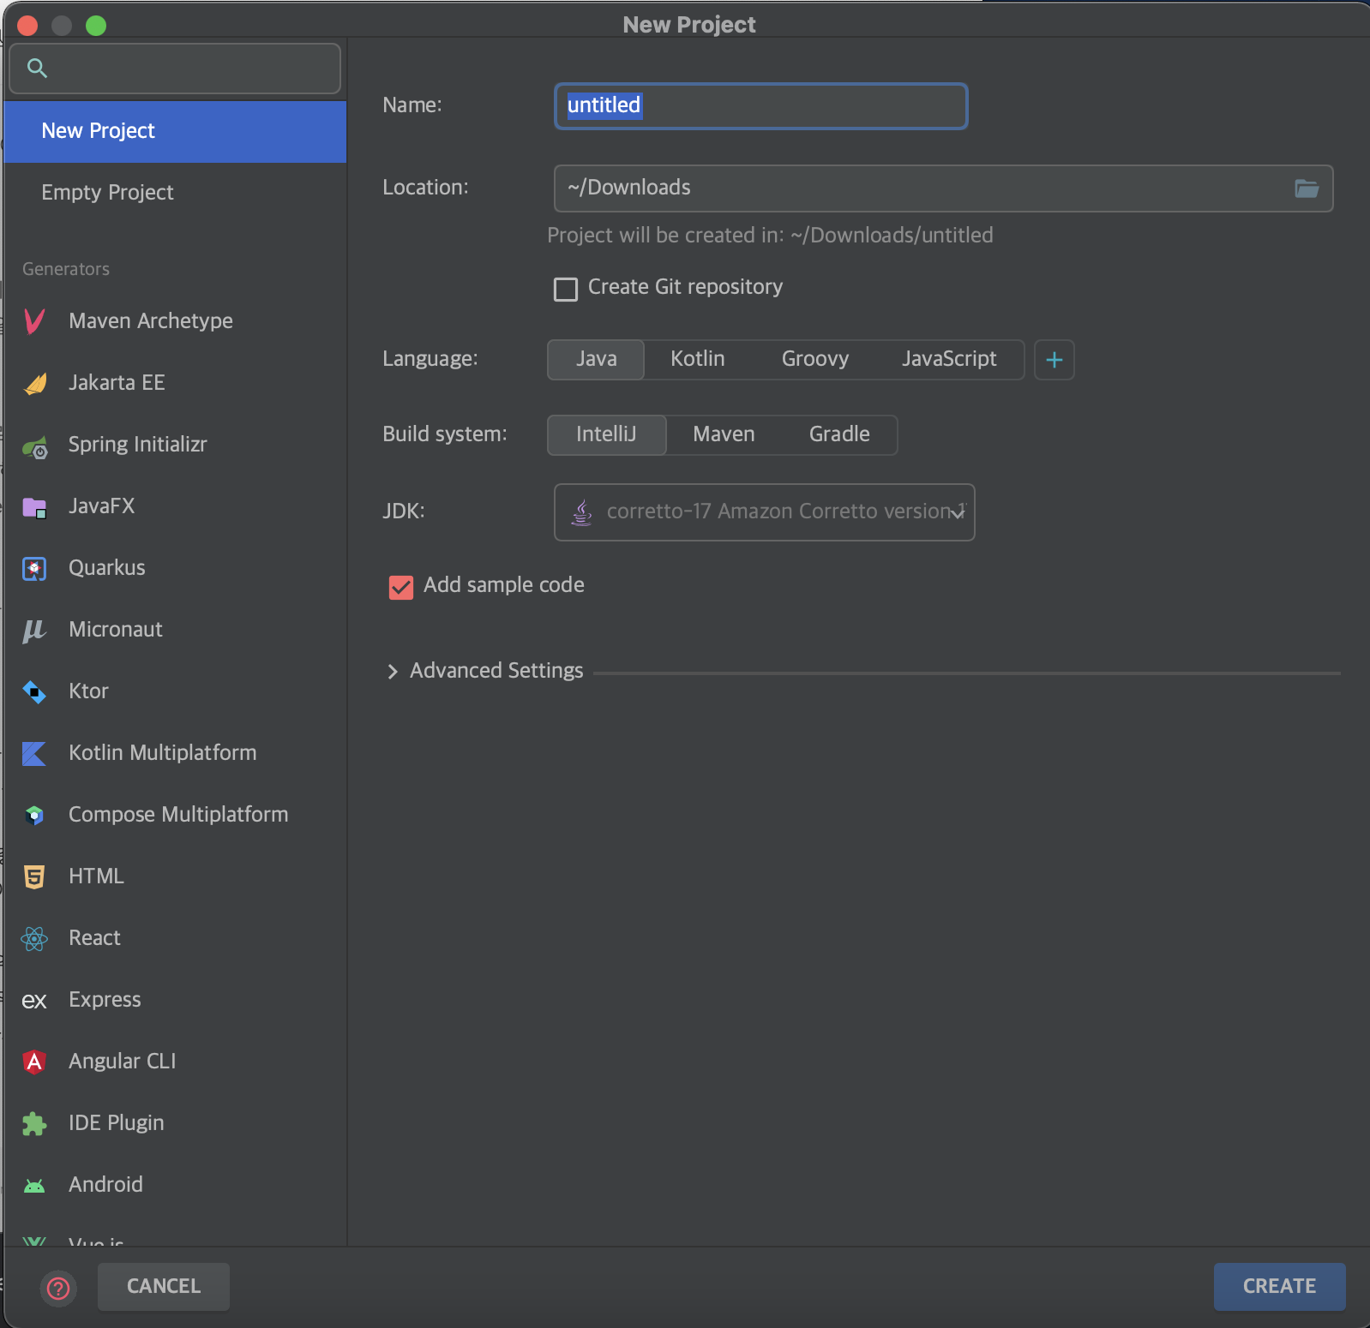Enable Create Git repository checkbox
1370x1328 pixels.
[566, 289]
